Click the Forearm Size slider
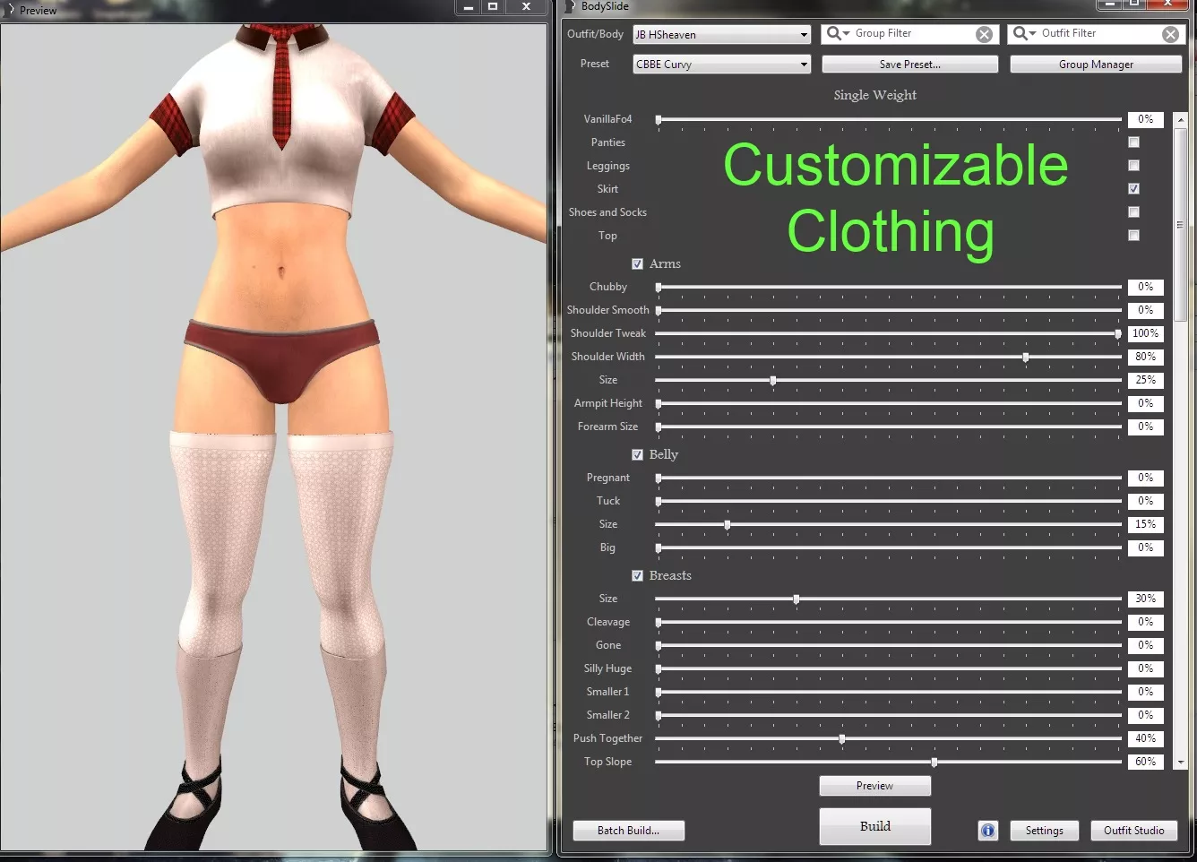 (888, 427)
